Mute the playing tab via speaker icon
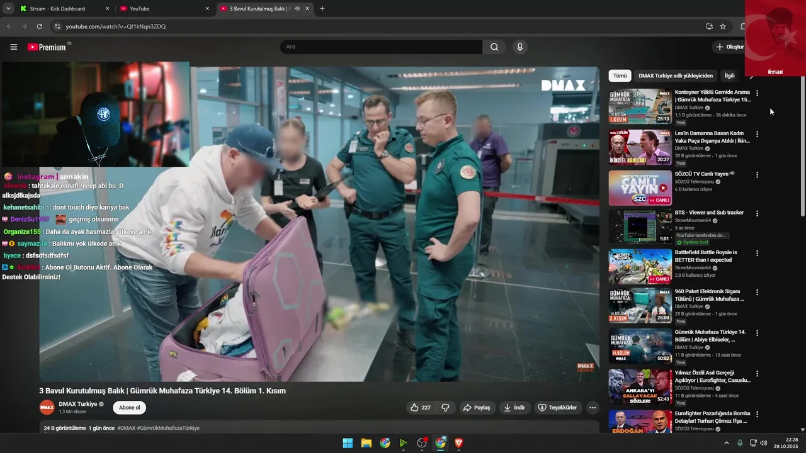 click(297, 9)
